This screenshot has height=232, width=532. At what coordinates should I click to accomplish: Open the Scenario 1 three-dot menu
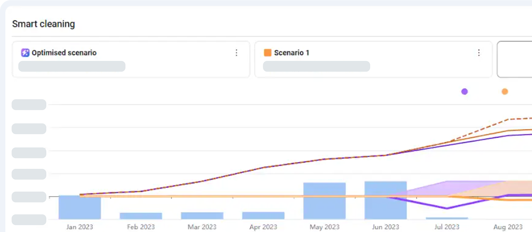(479, 52)
